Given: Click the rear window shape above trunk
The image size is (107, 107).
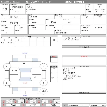Looking at the screenshot, I should (25, 79).
